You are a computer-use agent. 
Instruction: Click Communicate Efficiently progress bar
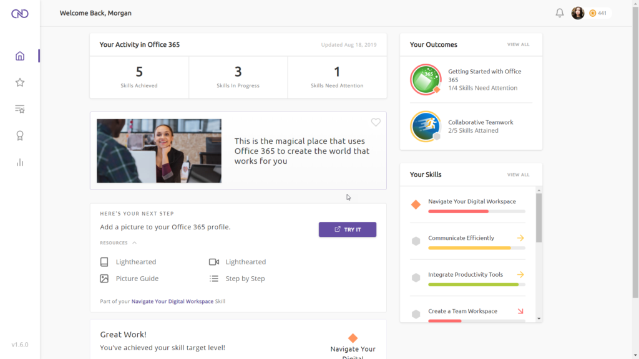tap(476, 248)
